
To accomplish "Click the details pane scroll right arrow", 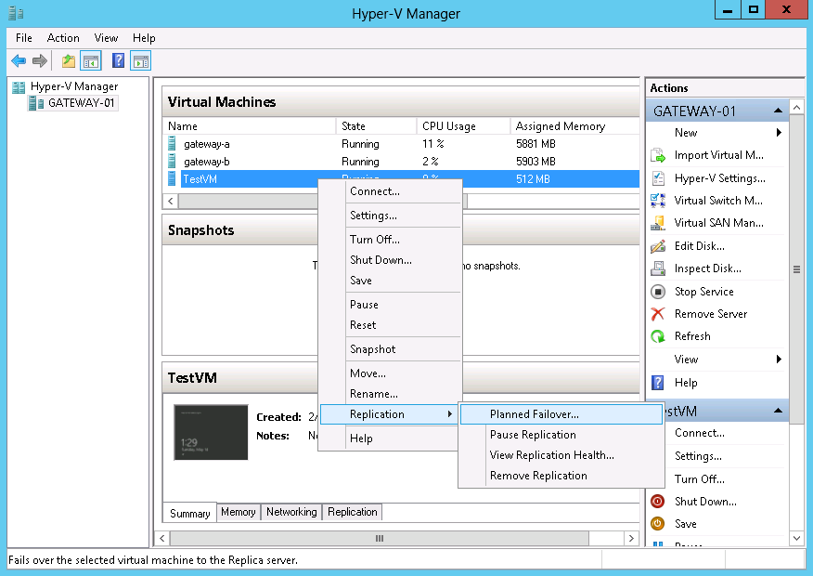I will [x=631, y=538].
